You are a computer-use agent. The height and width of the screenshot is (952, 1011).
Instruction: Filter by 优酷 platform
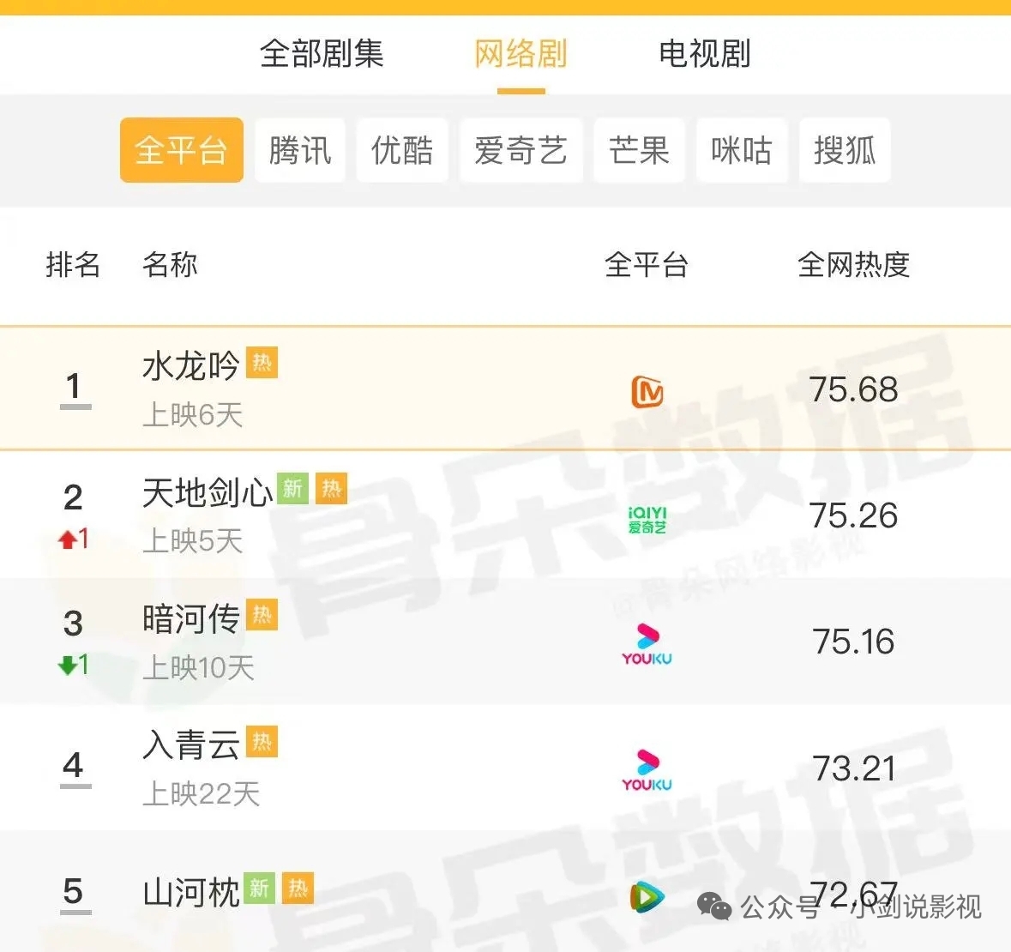pyautogui.click(x=402, y=151)
